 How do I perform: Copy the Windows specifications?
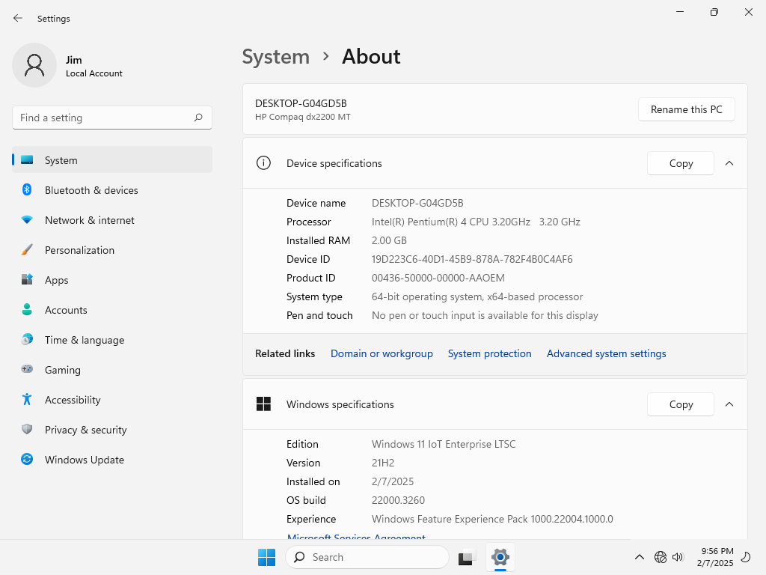pyautogui.click(x=681, y=404)
